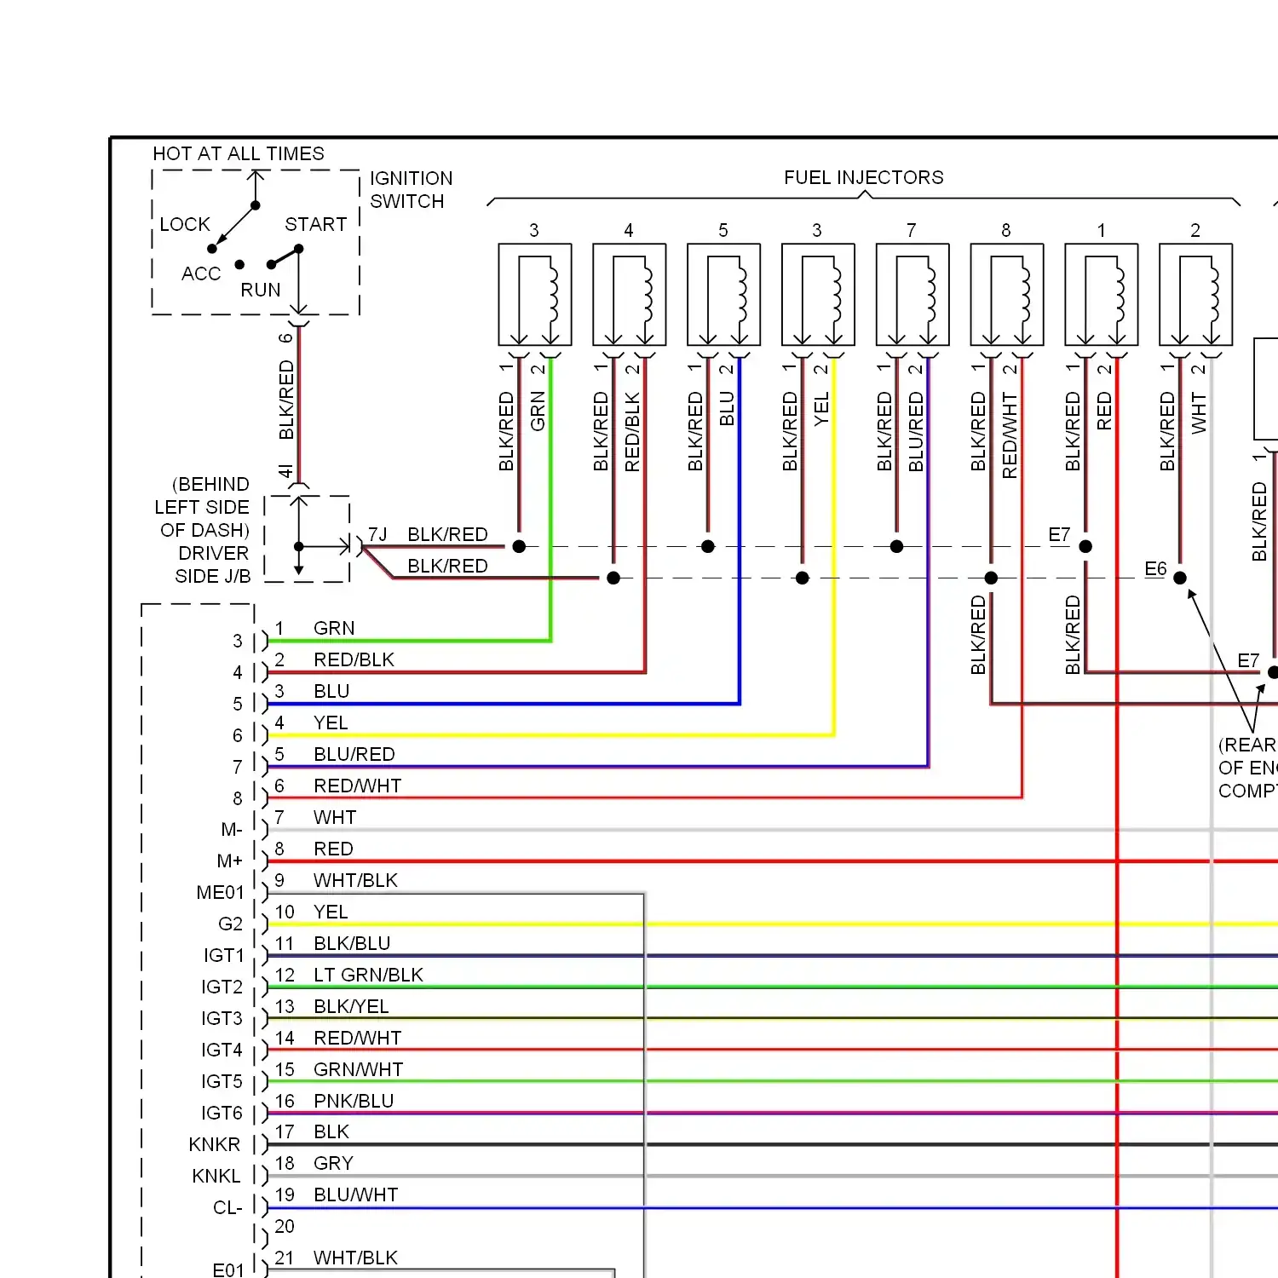Viewport: 1278px width, 1278px height.
Task: Click the pin 10 "YEL" label
Action: tap(331, 912)
